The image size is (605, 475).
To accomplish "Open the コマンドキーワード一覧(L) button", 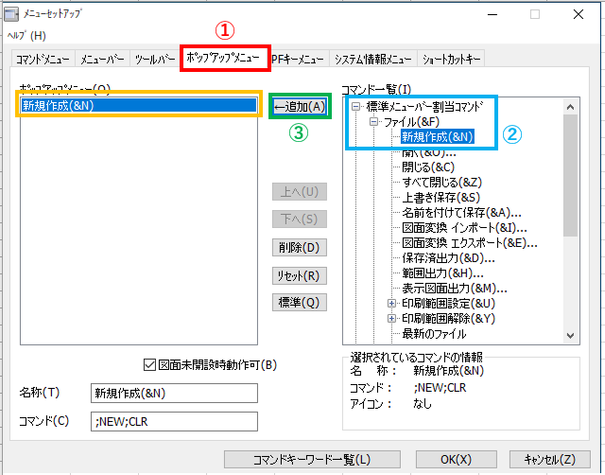I will [x=312, y=460].
